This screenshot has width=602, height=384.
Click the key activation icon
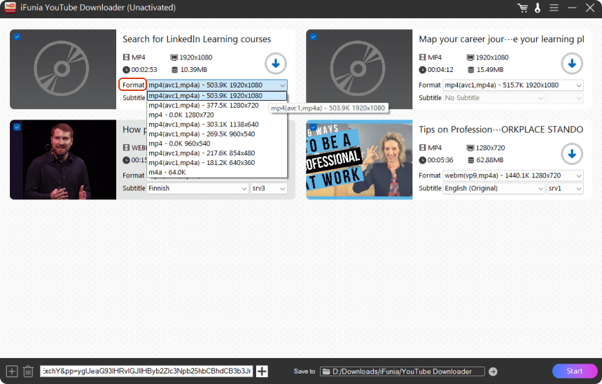tap(538, 8)
